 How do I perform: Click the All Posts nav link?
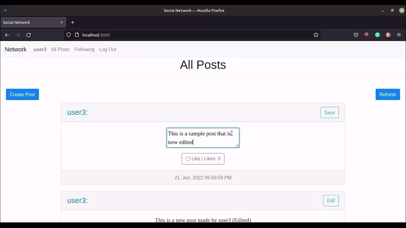(60, 49)
